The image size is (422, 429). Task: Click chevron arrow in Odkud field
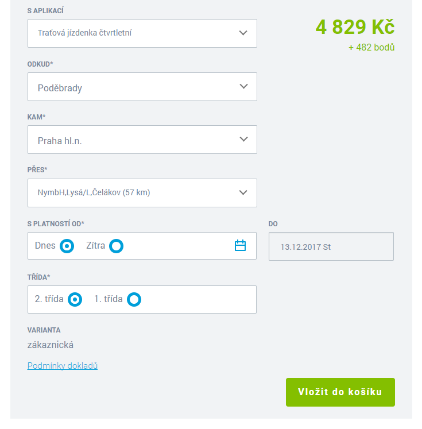[x=243, y=87]
